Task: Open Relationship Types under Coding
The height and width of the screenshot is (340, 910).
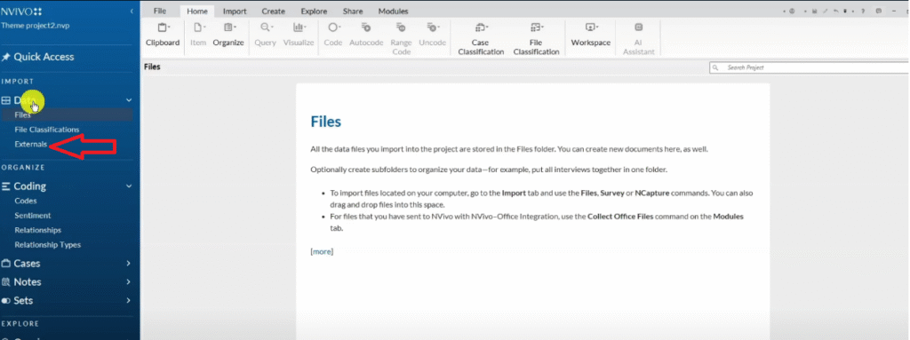Action: click(48, 245)
